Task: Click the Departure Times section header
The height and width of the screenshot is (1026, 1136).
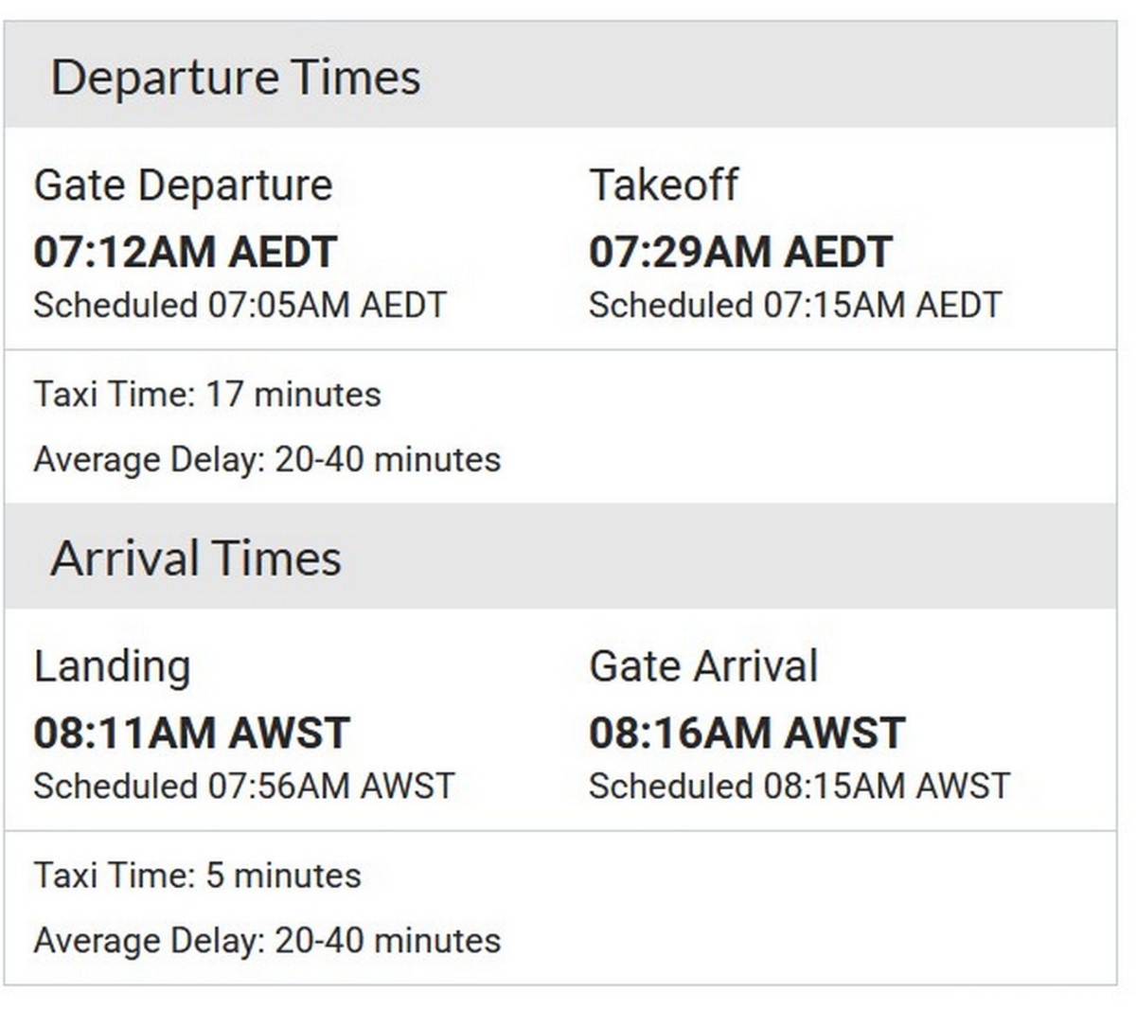Action: (236, 78)
